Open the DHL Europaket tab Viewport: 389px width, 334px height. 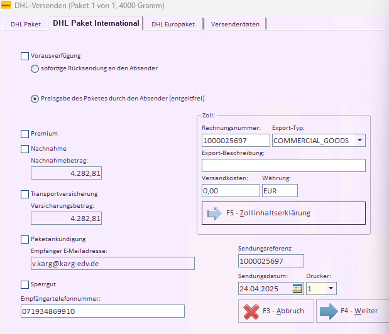[x=173, y=24]
